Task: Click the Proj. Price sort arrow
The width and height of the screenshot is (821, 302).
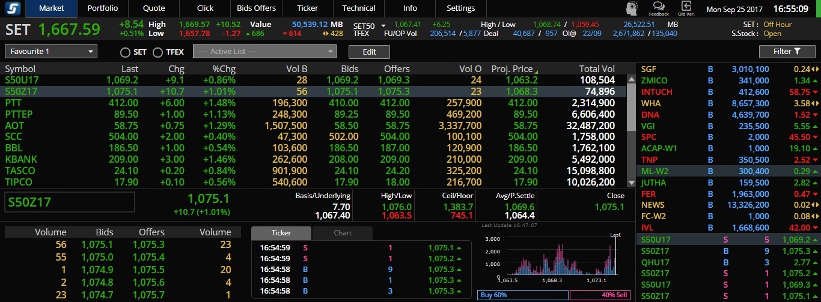Action: click(x=536, y=71)
